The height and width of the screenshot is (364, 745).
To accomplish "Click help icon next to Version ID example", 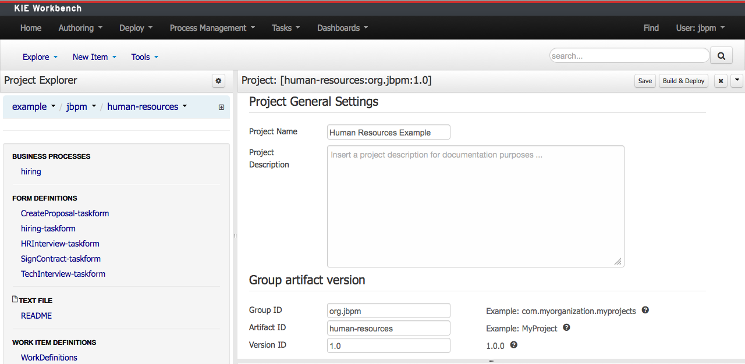I will (x=513, y=345).
